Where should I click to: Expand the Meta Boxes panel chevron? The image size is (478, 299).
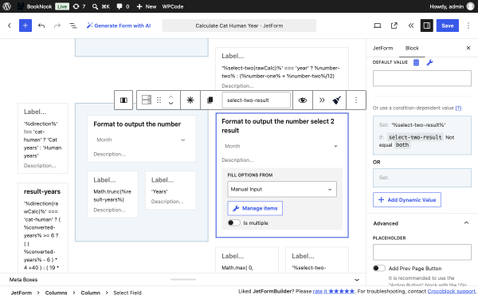point(357,280)
